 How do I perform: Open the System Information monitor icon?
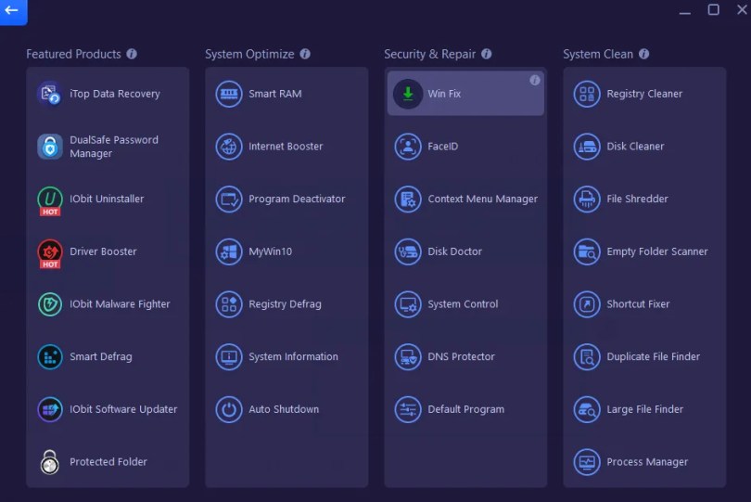point(229,356)
